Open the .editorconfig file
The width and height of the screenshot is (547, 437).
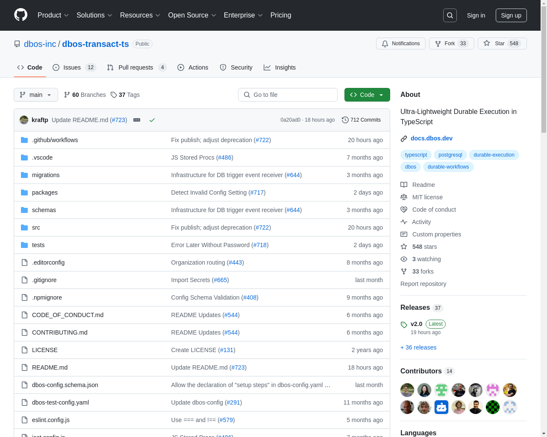[x=48, y=262]
